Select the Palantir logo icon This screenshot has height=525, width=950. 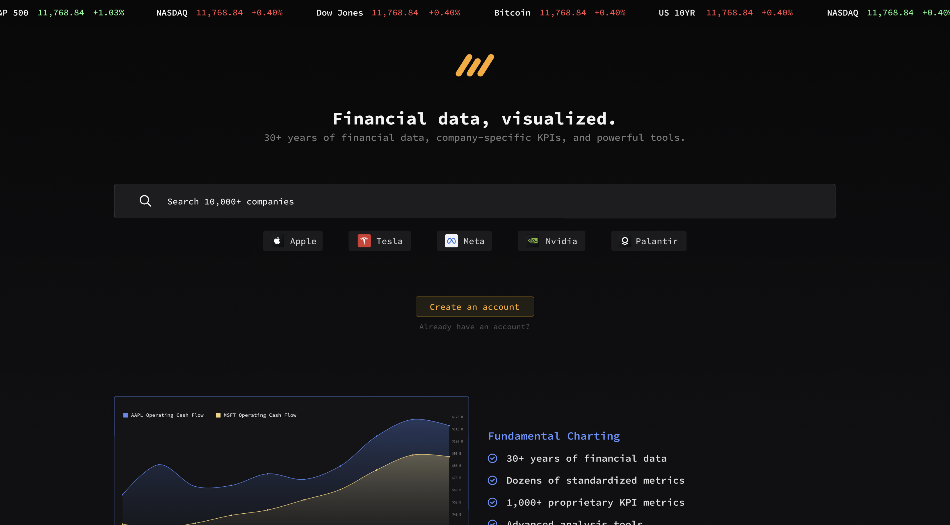click(x=625, y=241)
